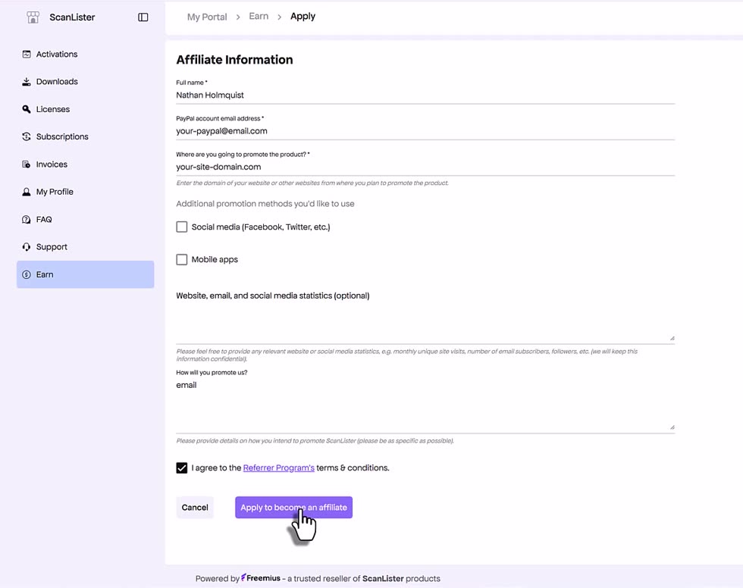Click the My Portal breadcrumb
The image size is (743, 588).
tap(206, 17)
